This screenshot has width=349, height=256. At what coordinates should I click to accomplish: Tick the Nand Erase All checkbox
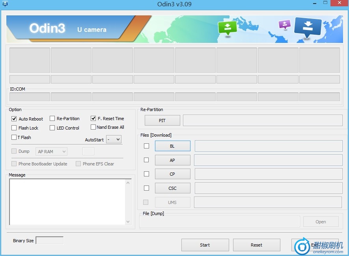(x=93, y=127)
